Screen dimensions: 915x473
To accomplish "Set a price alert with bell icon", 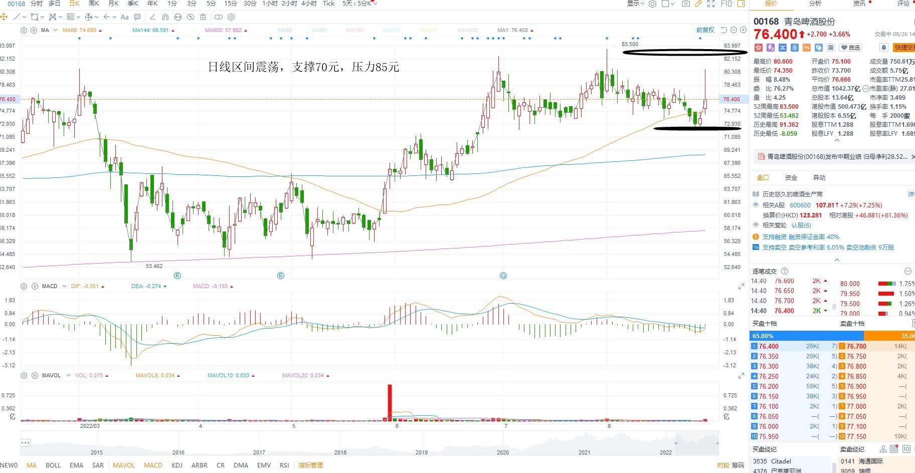I will [x=884, y=48].
